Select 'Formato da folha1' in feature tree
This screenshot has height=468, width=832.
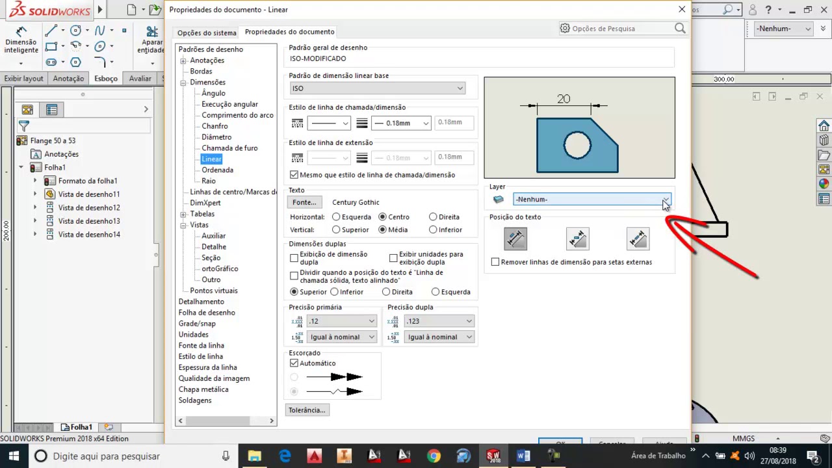coord(88,181)
